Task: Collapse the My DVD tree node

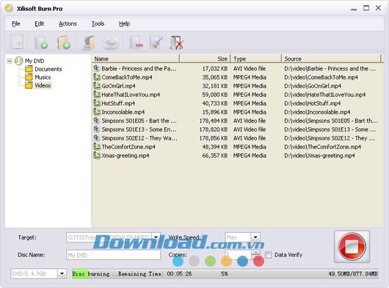Action: pyautogui.click(x=10, y=61)
